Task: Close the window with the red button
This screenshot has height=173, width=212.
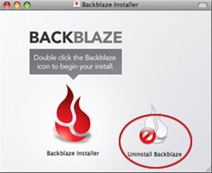Action: 7,5
